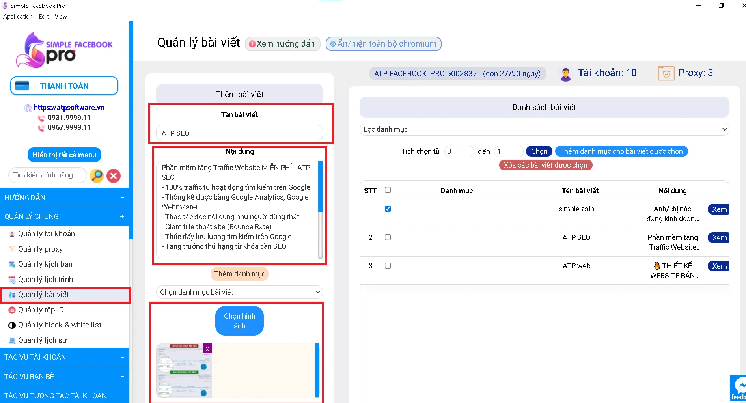Uncheck the simple zalo row checkbox

pos(388,209)
